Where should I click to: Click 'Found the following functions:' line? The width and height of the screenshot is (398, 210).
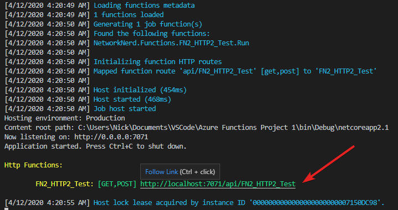(152, 34)
